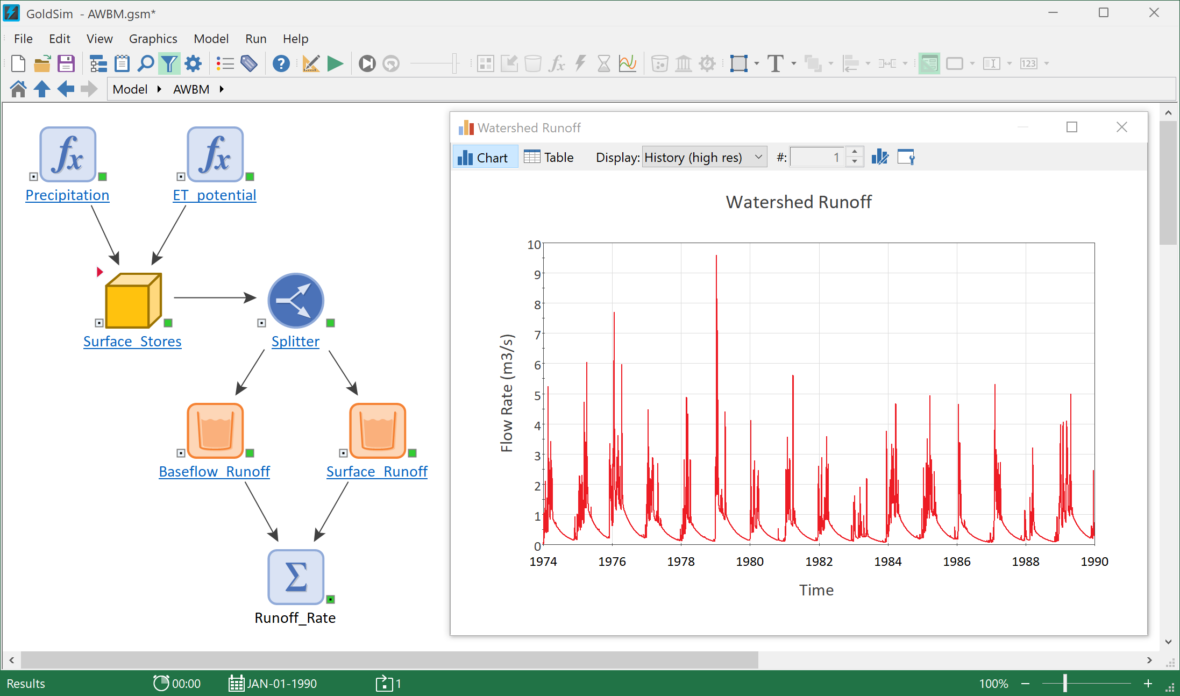Viewport: 1180px width, 696px height.
Task: Click the Run model play icon
Action: coord(335,64)
